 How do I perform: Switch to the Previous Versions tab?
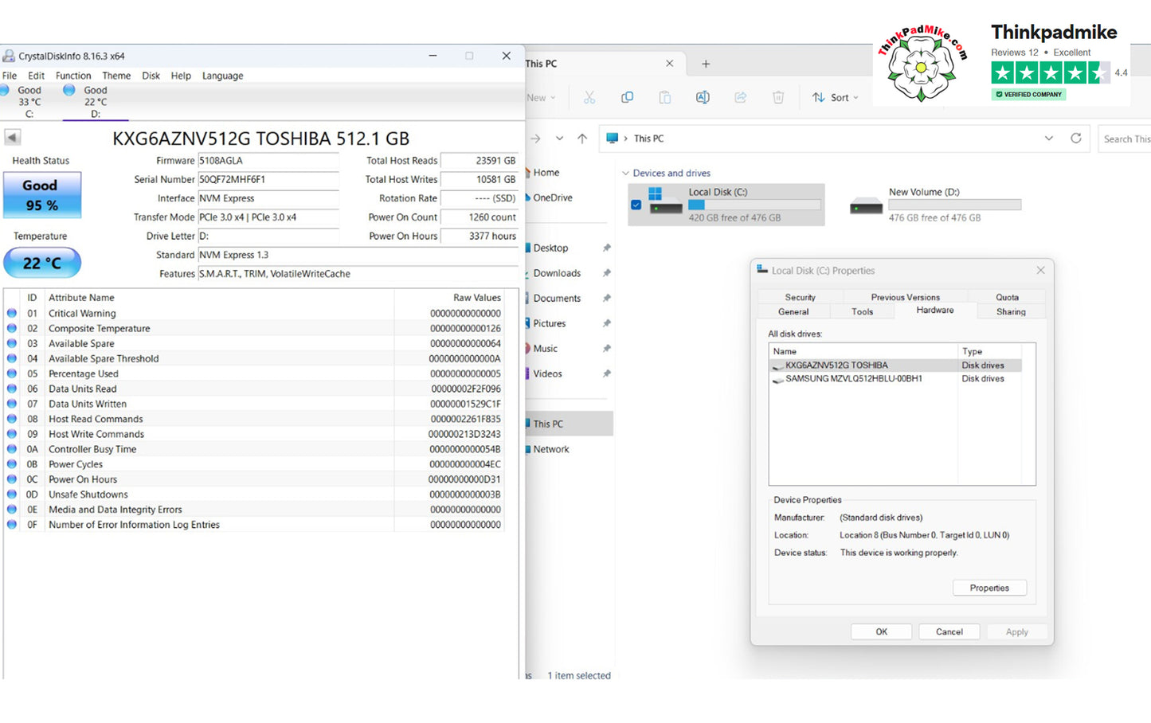point(905,297)
